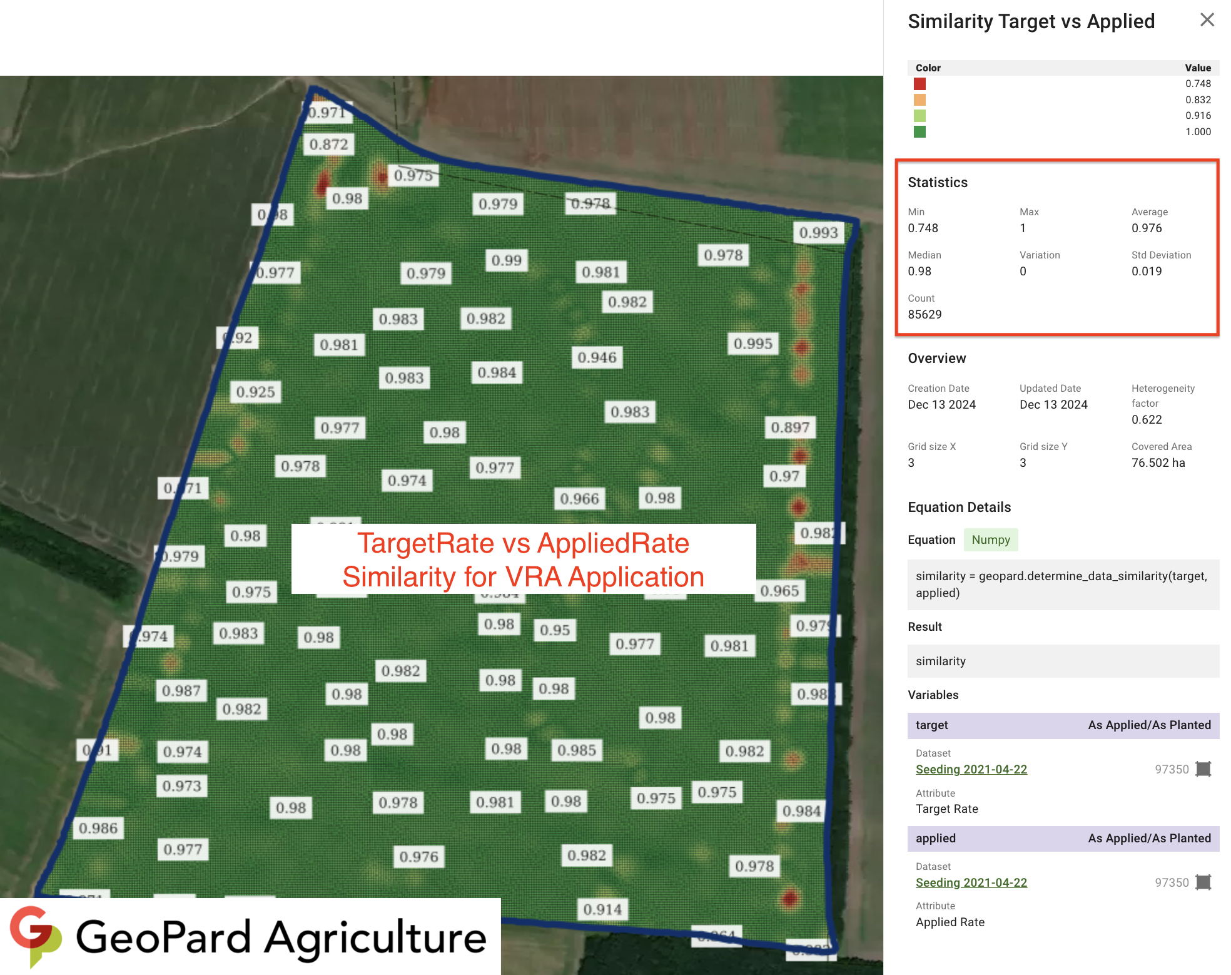Select the target variable header row
Image resolution: width=1231 pixels, height=975 pixels.
coord(1063,725)
